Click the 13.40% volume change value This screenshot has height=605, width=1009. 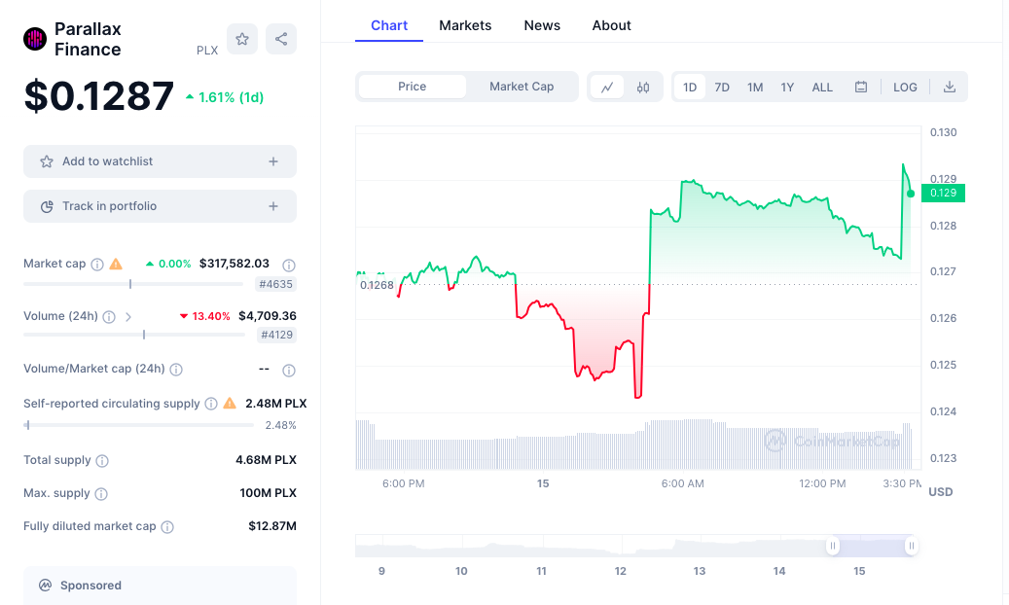click(204, 316)
